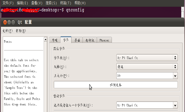Open terminal 搜索(S) menu

pyautogui.click(x=51, y=3)
